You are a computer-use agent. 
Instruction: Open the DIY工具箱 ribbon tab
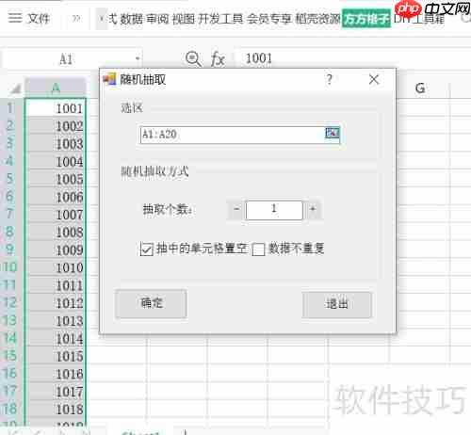(x=419, y=19)
